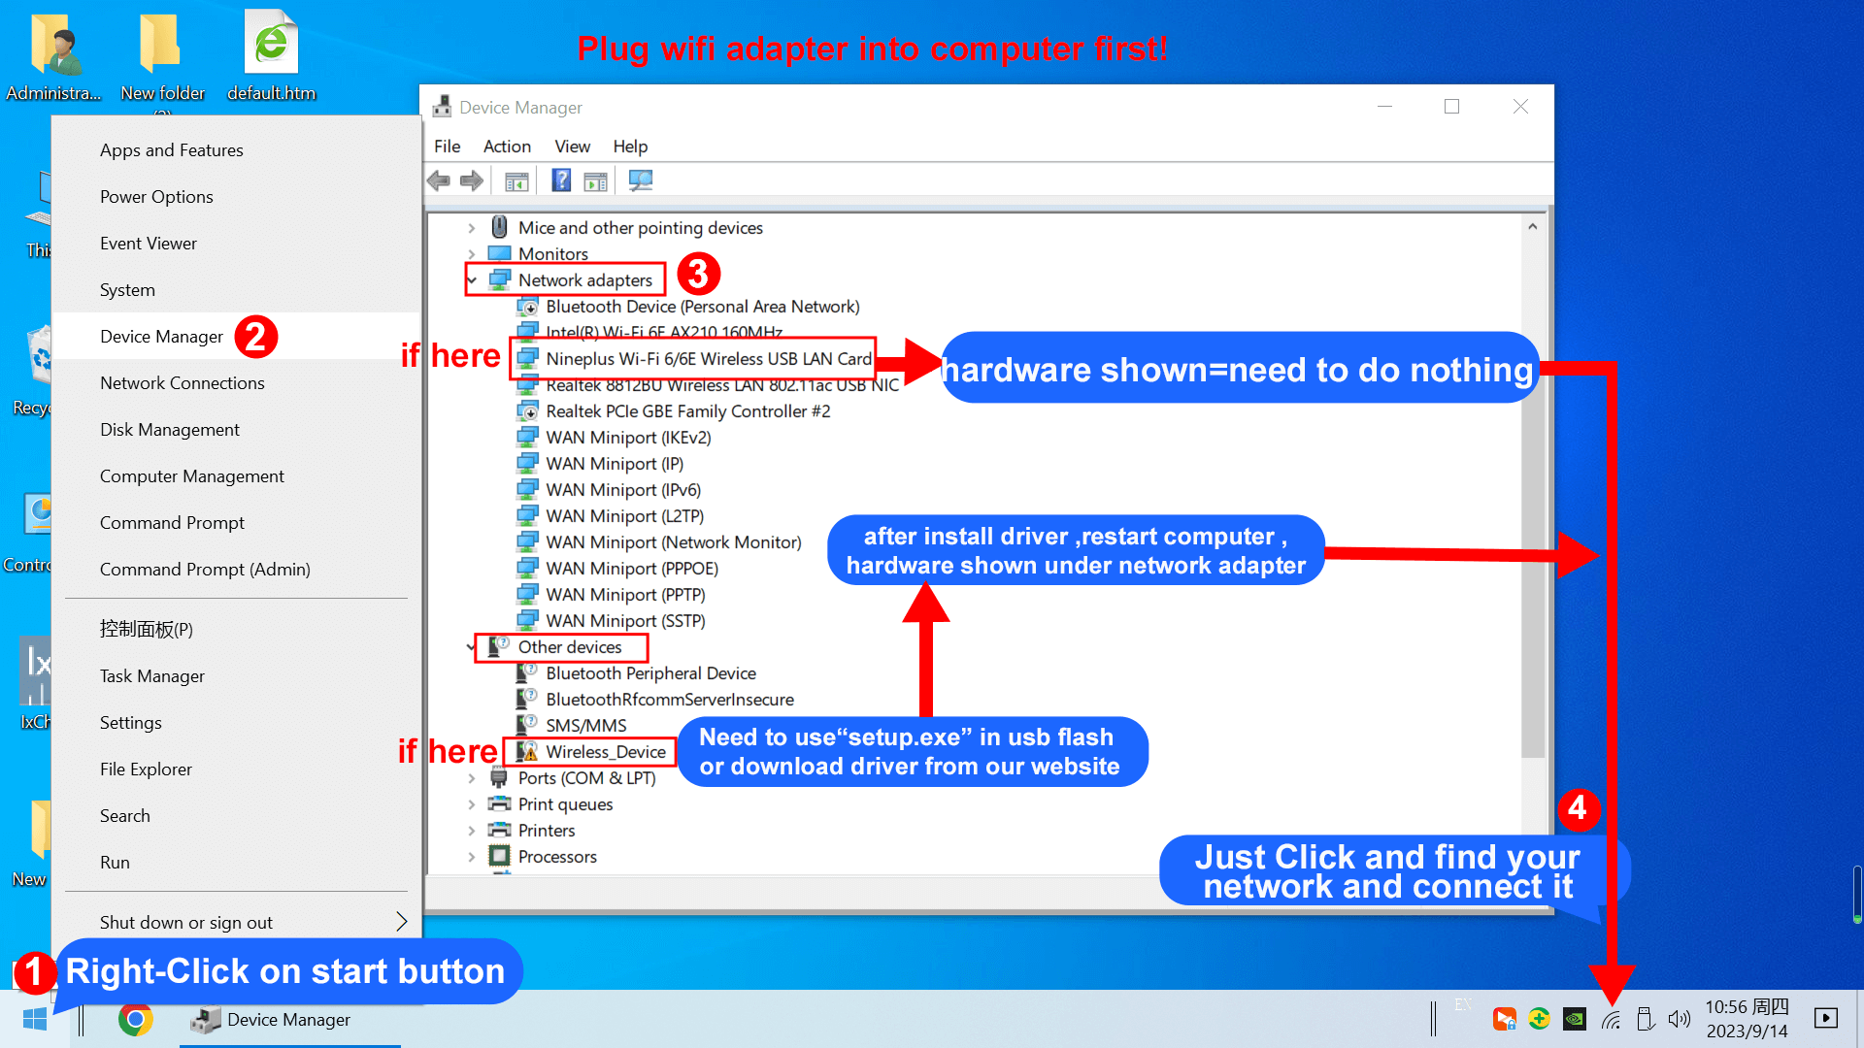Choose Network Connections in context menu

click(236, 383)
